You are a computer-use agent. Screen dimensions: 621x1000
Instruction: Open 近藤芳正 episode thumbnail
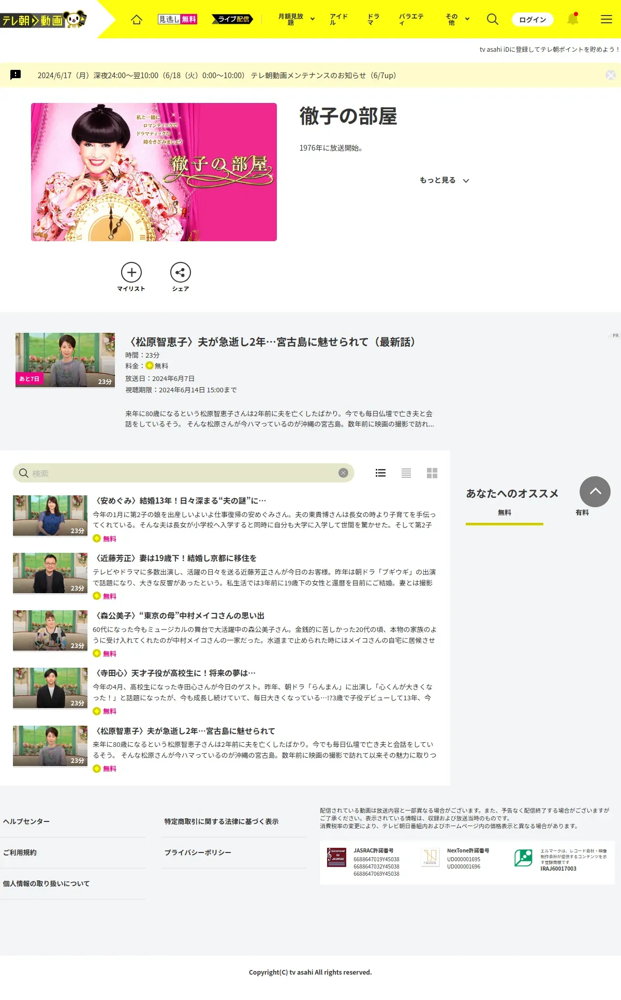coord(50,573)
